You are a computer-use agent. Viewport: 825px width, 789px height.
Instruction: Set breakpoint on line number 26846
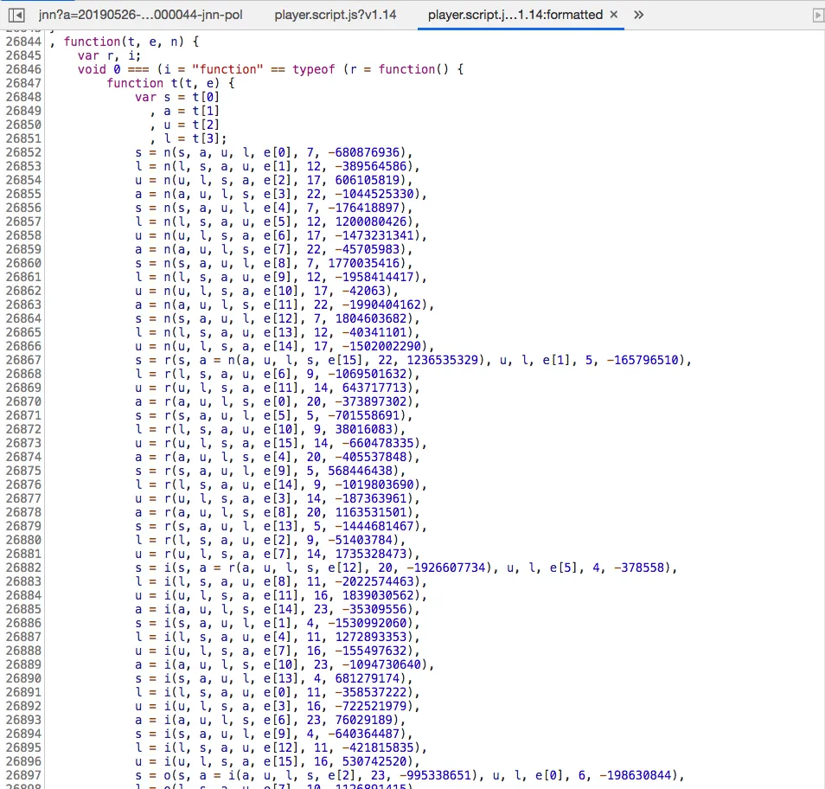pyautogui.click(x=23, y=69)
